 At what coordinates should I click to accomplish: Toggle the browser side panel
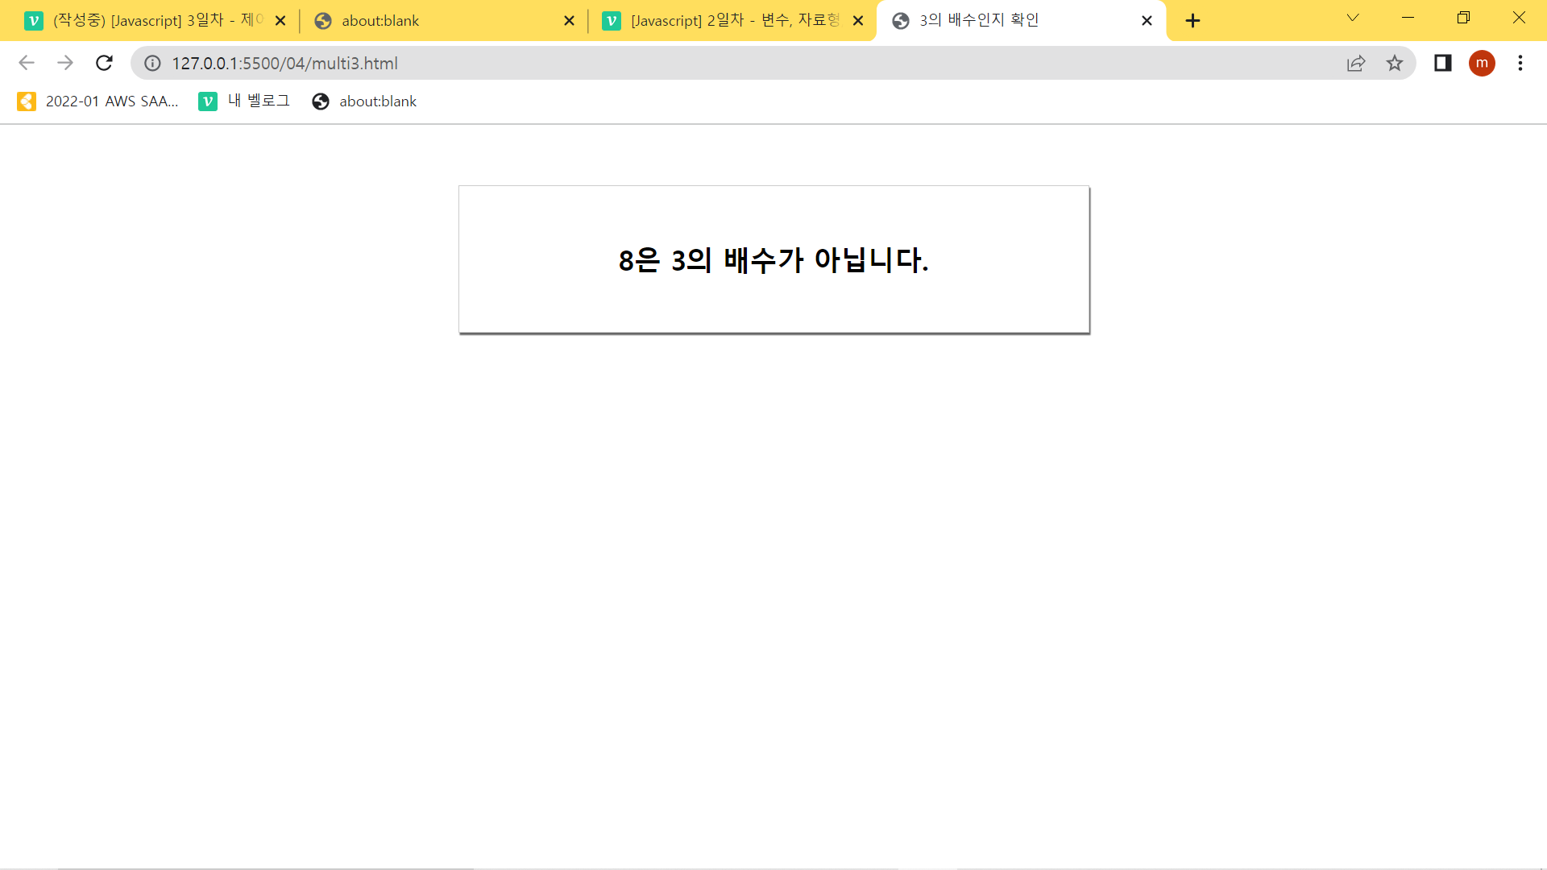click(1442, 63)
